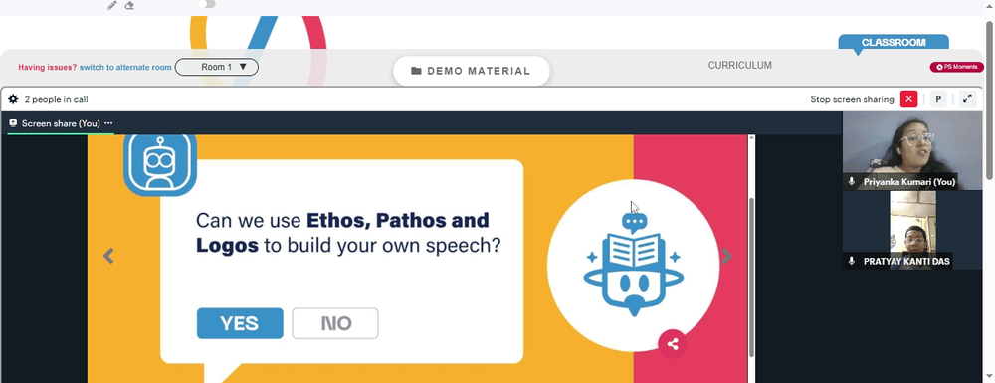Image resolution: width=995 pixels, height=383 pixels.
Task: Click switch to alternate room link
Action: click(125, 68)
